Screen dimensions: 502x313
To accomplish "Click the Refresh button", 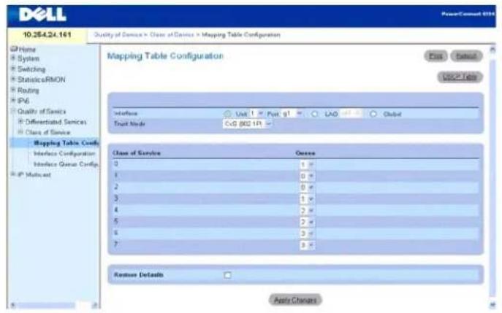I will (x=466, y=56).
